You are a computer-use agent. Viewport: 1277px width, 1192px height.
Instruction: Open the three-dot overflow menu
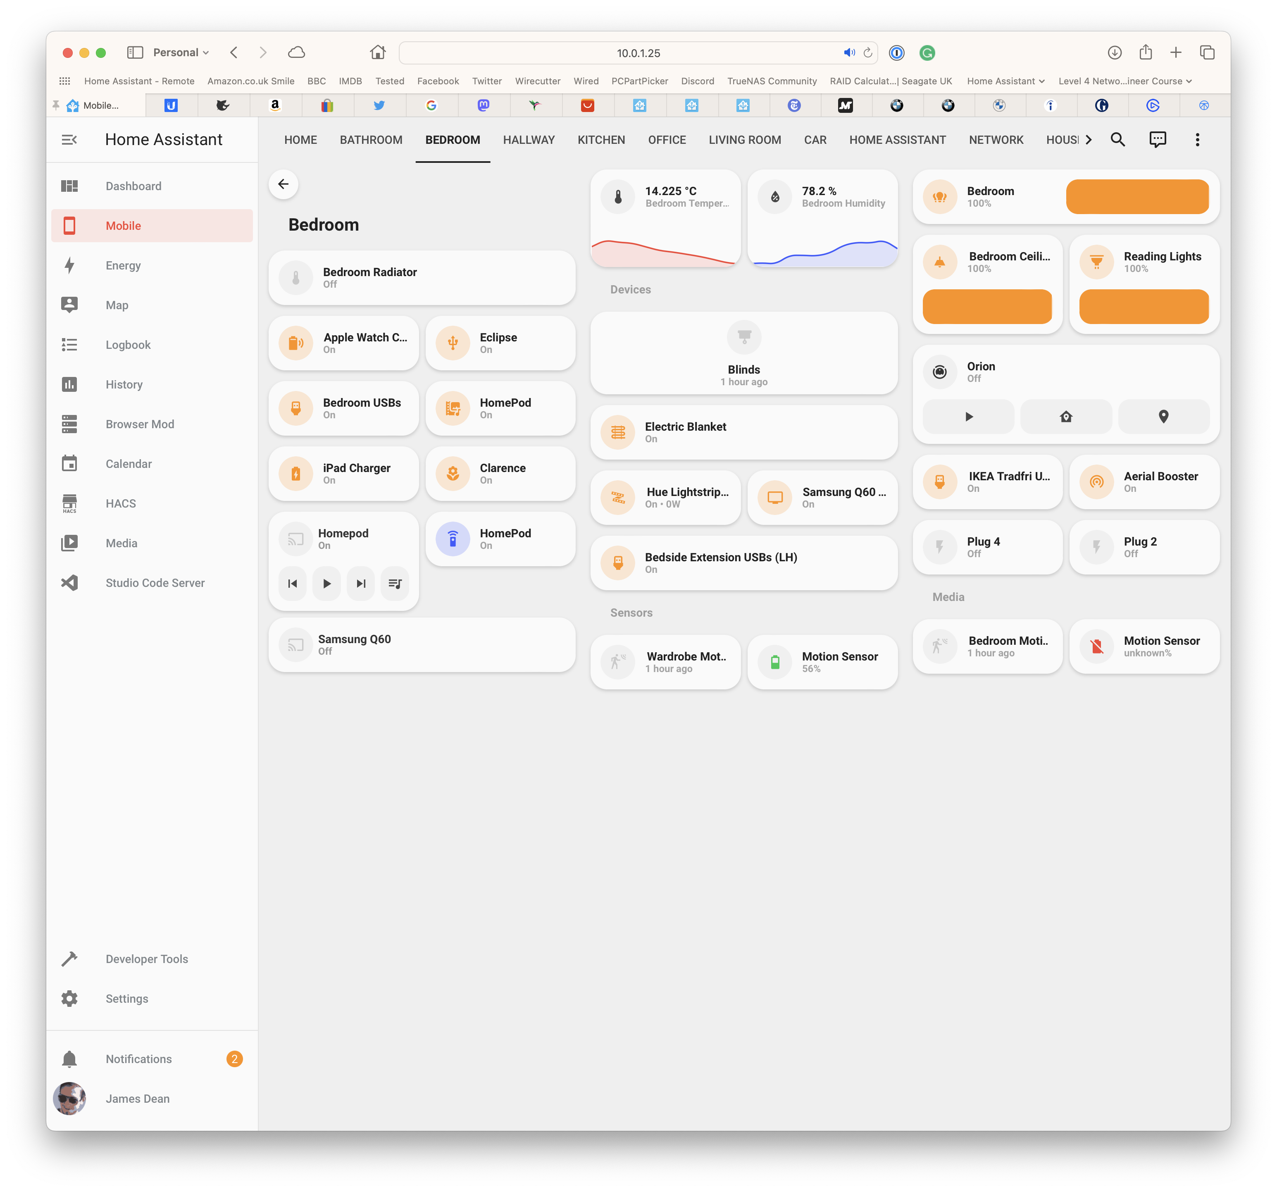pos(1197,139)
